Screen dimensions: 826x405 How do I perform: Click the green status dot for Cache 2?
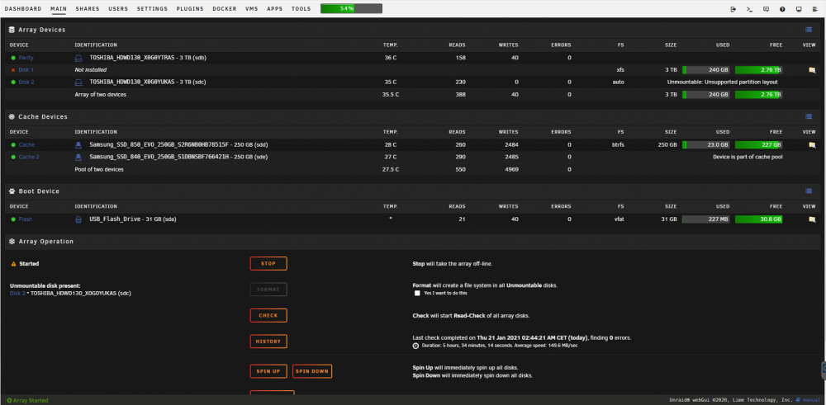(x=13, y=158)
